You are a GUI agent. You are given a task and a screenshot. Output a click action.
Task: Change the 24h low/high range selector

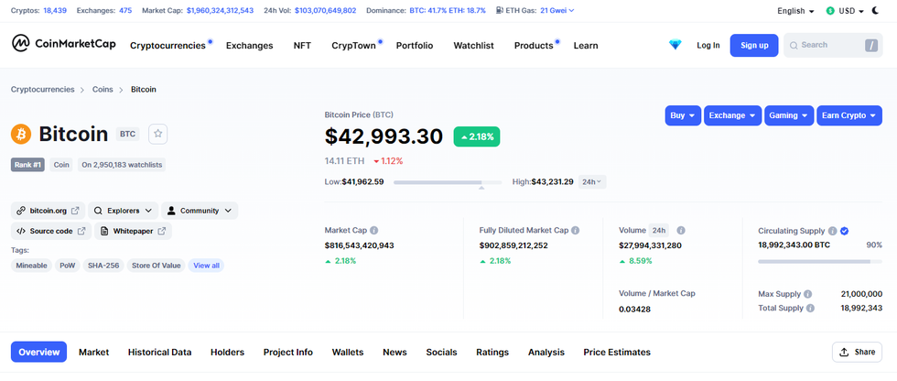coord(592,182)
